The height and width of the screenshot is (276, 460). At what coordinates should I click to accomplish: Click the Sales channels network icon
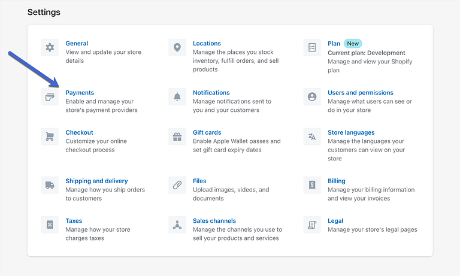point(177,225)
